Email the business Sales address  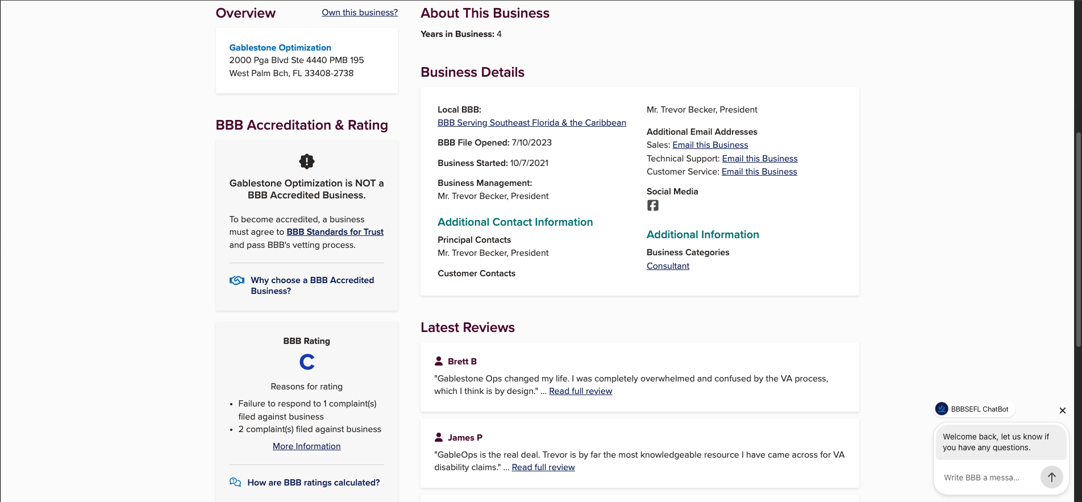coord(710,145)
